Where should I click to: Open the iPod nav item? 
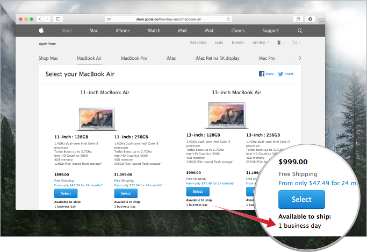209,31
